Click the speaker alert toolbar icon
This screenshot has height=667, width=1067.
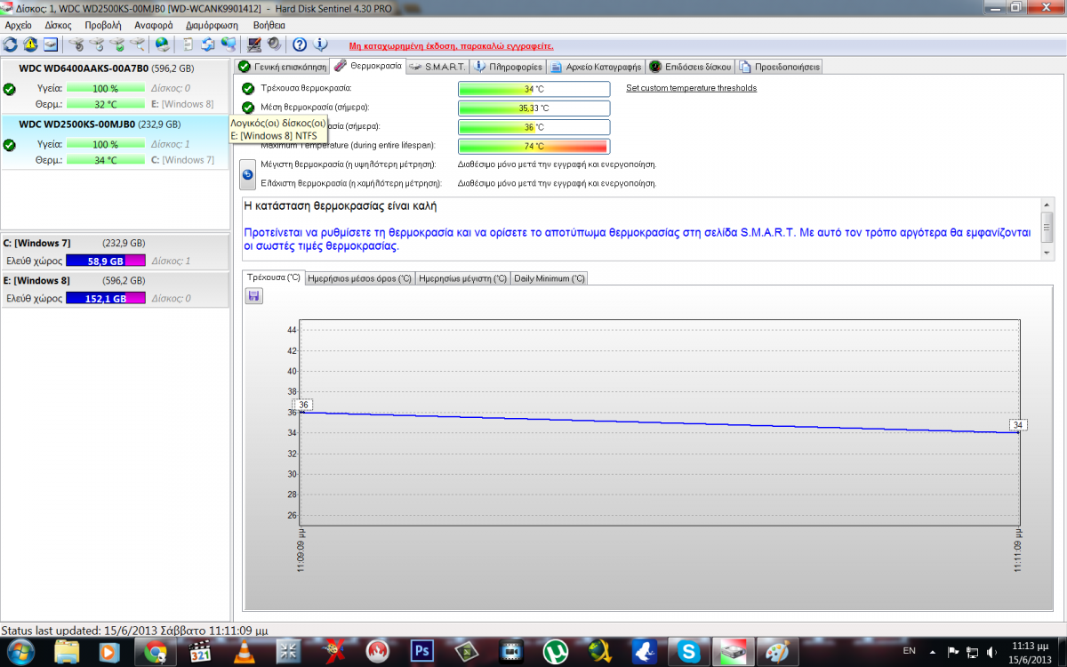tap(274, 44)
